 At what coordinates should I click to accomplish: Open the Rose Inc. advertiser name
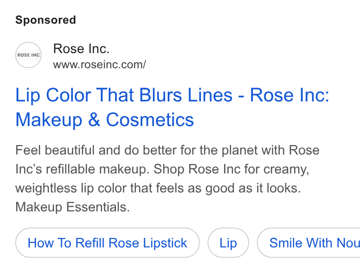(x=81, y=49)
